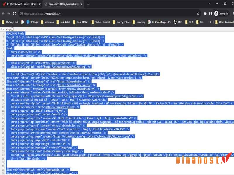Screen dimensions: 234x175
Task: Go back with the browser back arrow
Action: pos(3,14)
